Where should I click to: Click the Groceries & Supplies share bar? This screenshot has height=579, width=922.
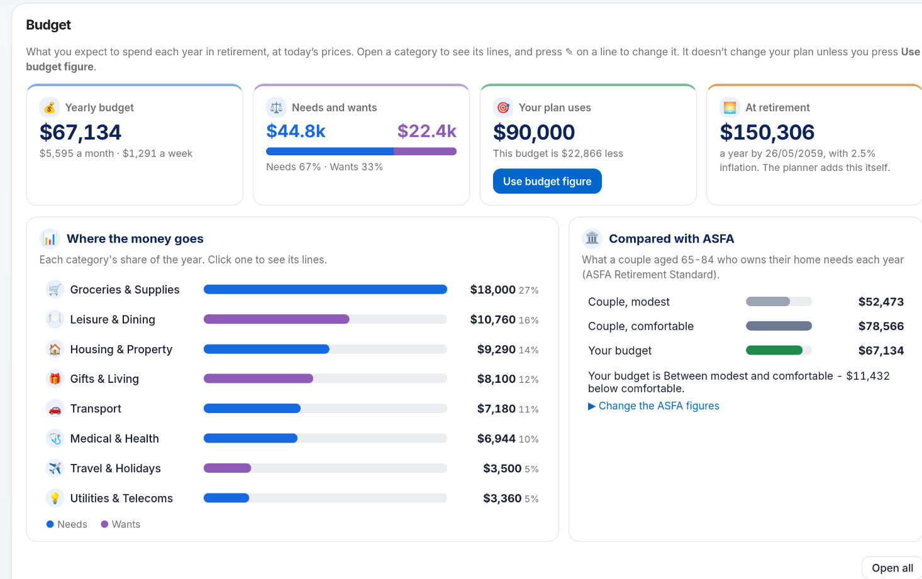pos(325,290)
